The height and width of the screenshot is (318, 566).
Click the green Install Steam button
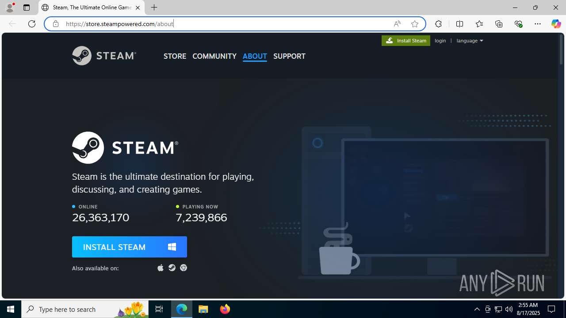pos(406,41)
